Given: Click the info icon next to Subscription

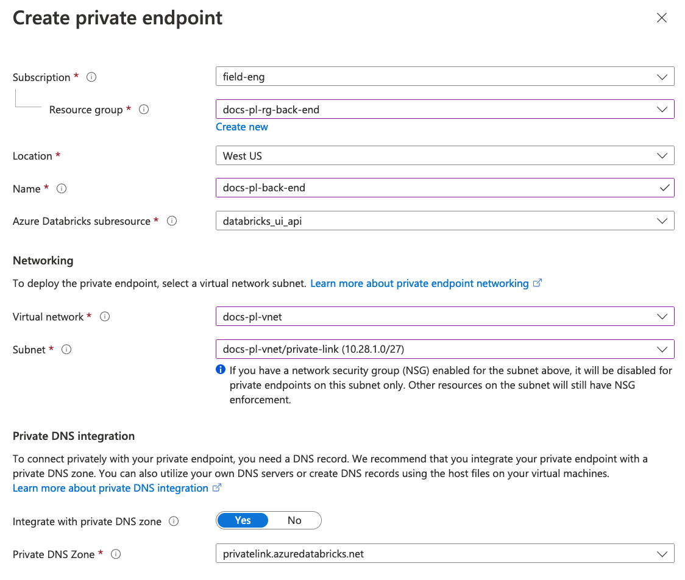Looking at the screenshot, I should [x=91, y=77].
